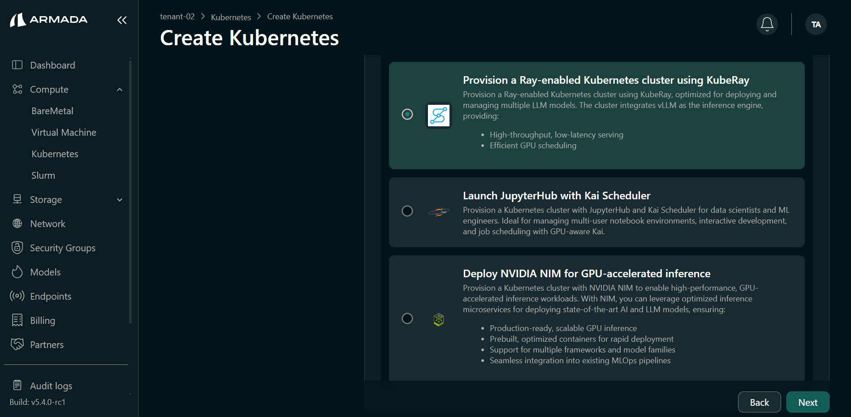Select the Ray-enabled KubeRay radio button
Viewport: 851px width, 417px height.
[x=407, y=114]
